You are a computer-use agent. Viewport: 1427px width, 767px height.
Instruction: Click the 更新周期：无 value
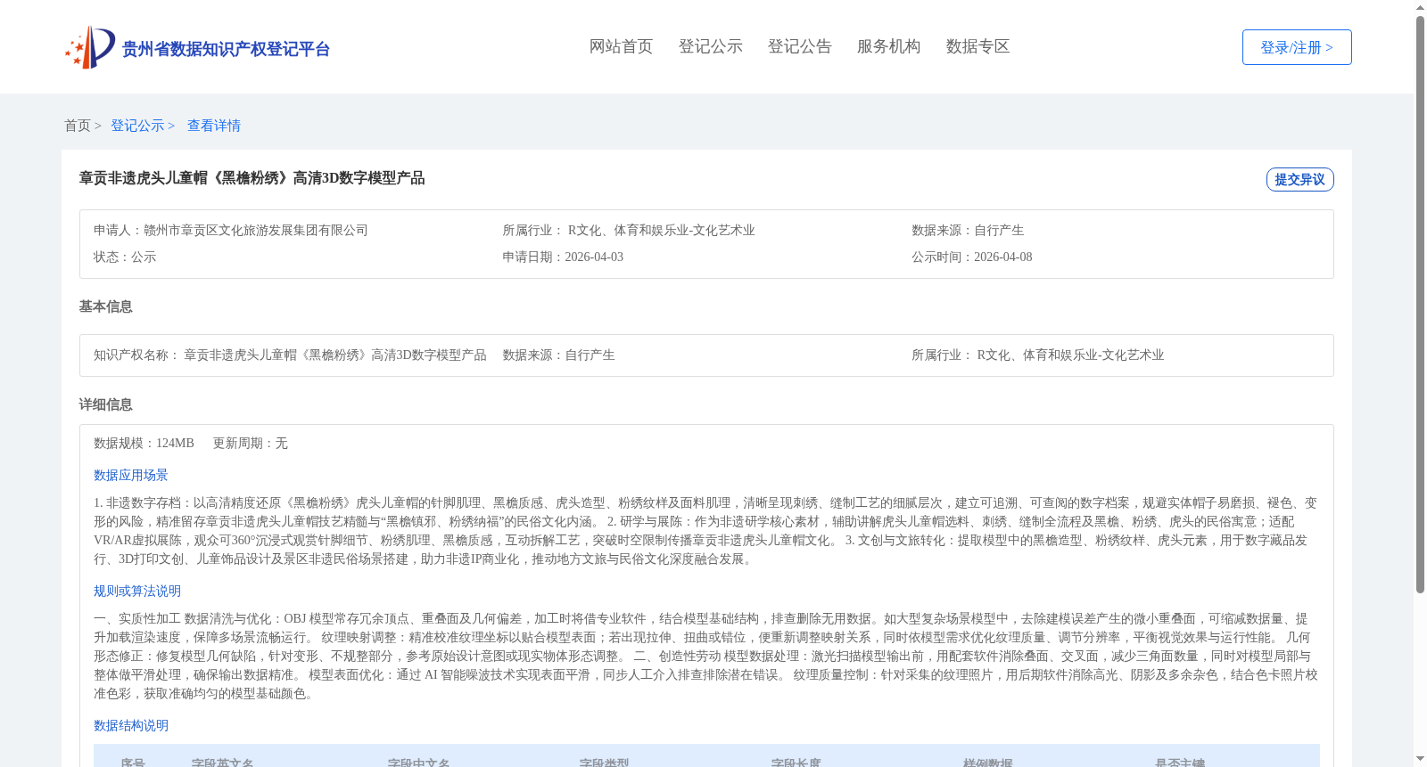(250, 444)
